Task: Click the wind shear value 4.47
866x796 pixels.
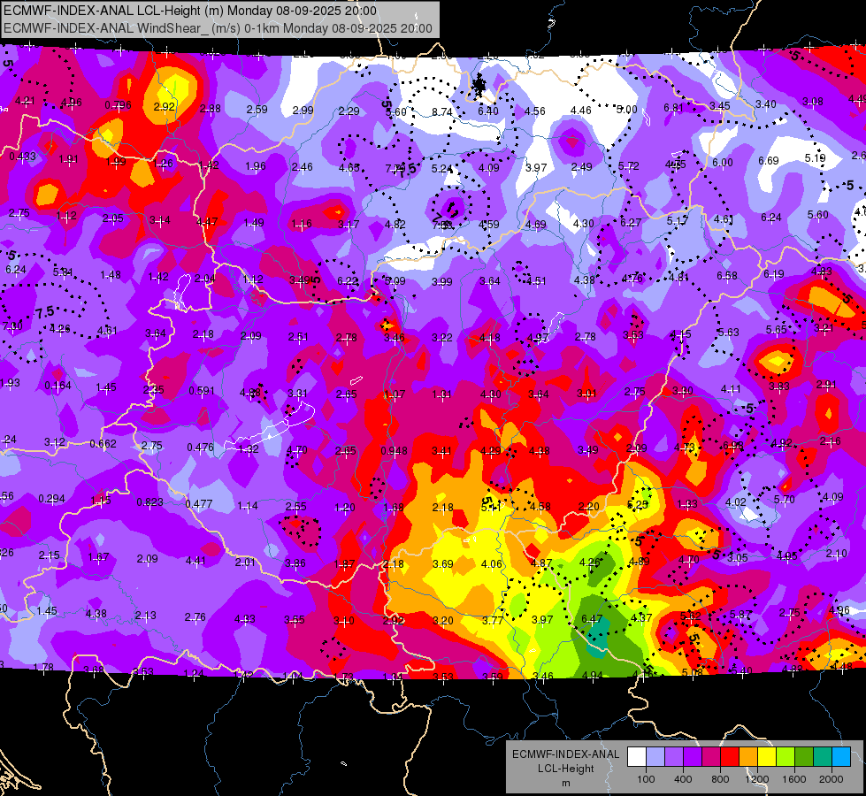Action: point(207,221)
